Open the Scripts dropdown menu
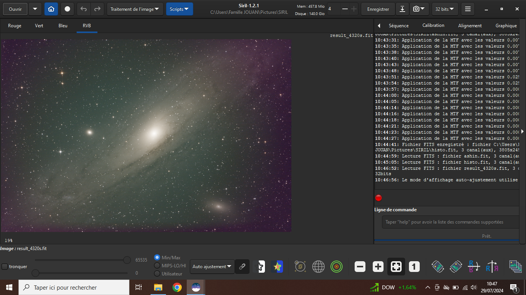This screenshot has width=526, height=295. (x=179, y=9)
